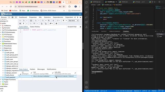This screenshot has width=165, height=92.
Task: Select poll_question table in tree
Action: click(x=11, y=77)
